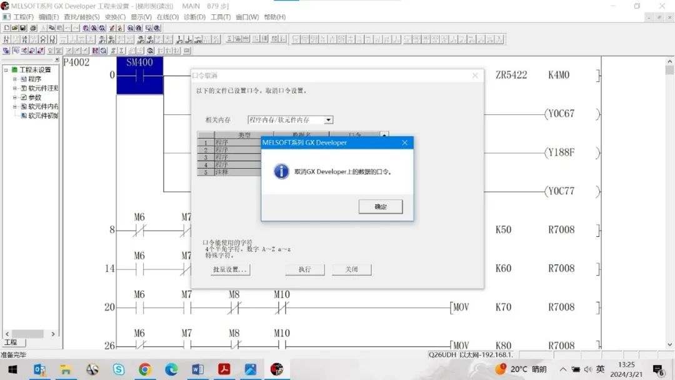
Task: Expand the 参数 tree node
Action: tap(15, 97)
